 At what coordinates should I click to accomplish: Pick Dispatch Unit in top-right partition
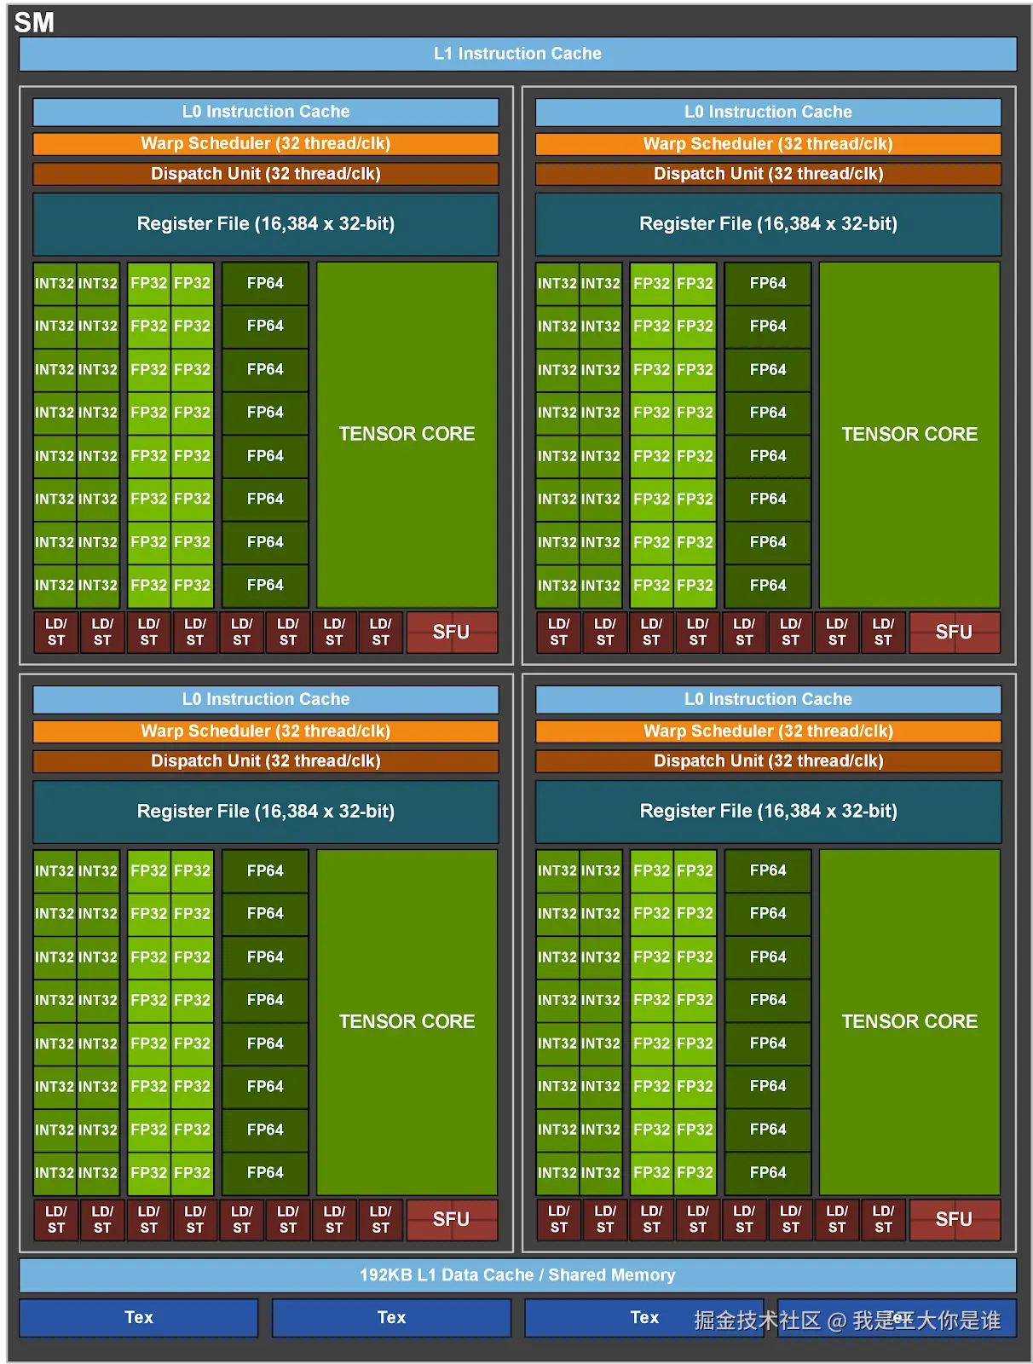tap(768, 173)
